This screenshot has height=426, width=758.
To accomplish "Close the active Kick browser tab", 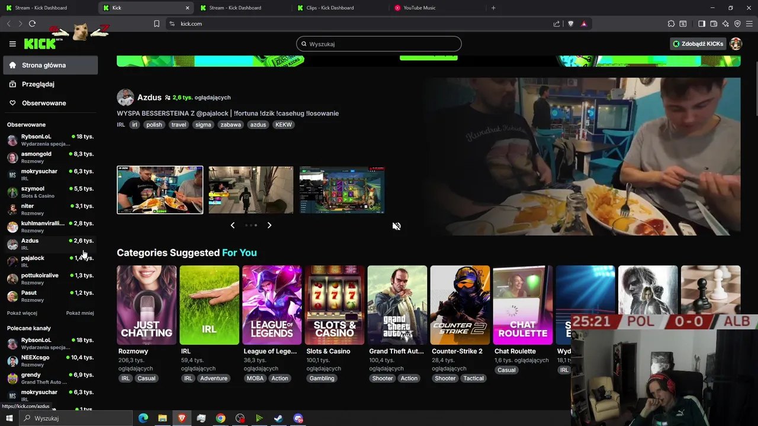I will pyautogui.click(x=188, y=8).
